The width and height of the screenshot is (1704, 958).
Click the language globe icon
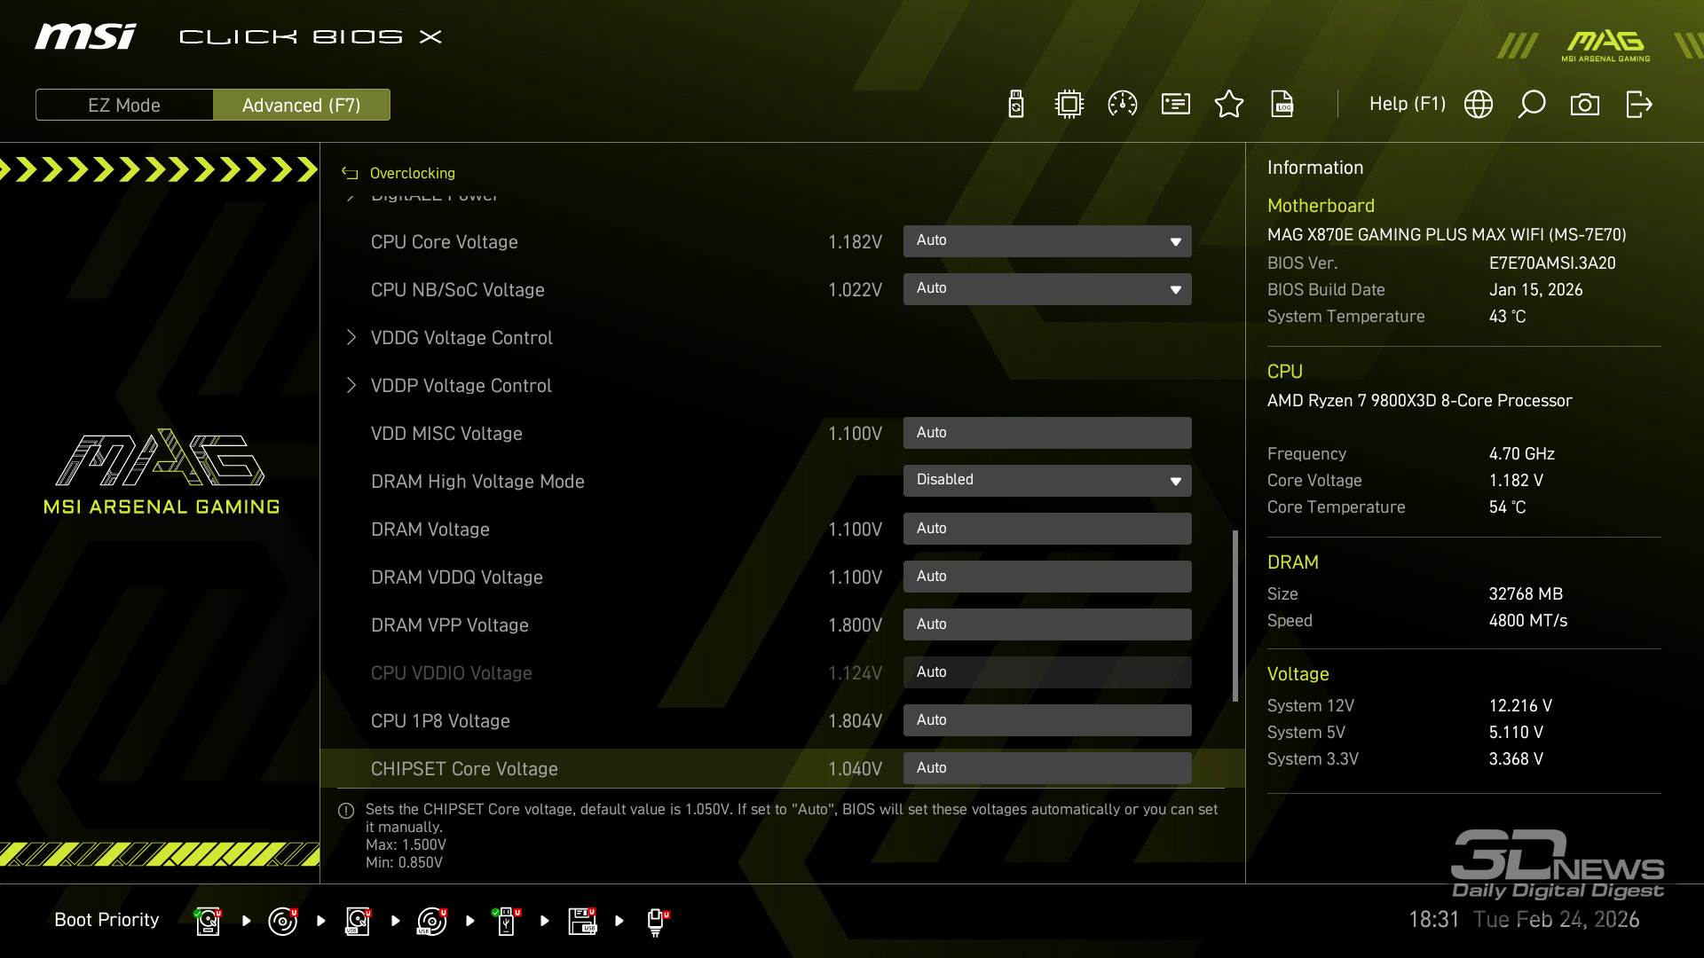(x=1479, y=105)
